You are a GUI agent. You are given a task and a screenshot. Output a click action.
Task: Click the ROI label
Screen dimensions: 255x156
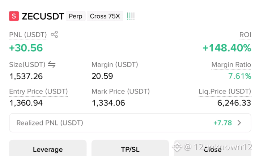click(245, 35)
